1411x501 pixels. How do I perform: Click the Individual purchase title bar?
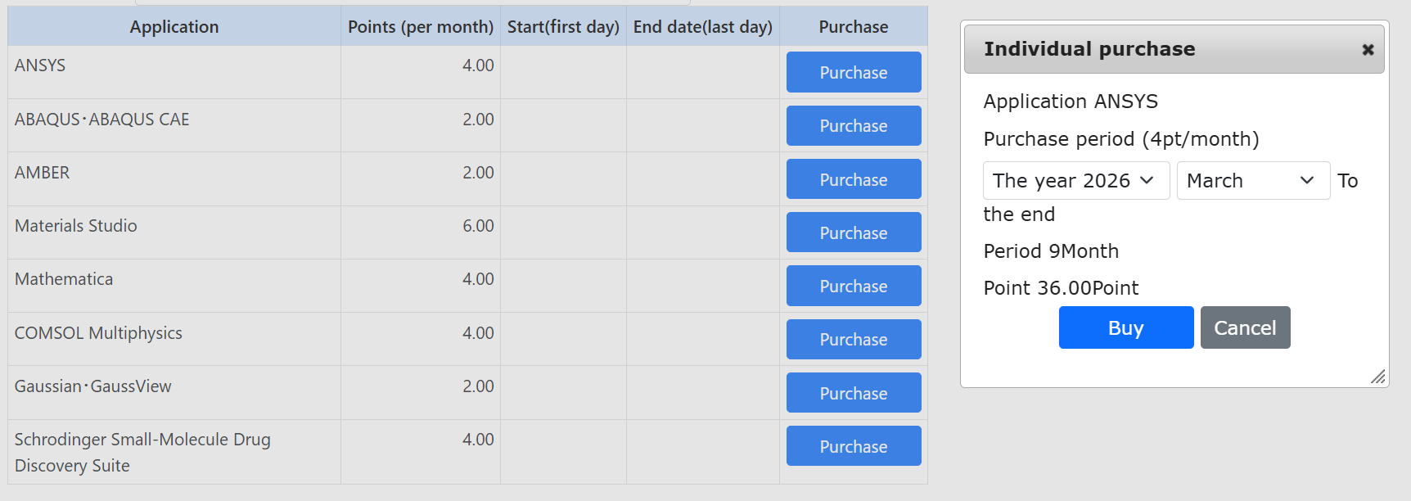tap(1146, 49)
